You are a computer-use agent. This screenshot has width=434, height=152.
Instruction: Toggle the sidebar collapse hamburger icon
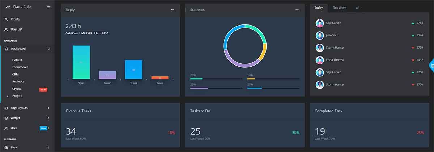(48, 7)
